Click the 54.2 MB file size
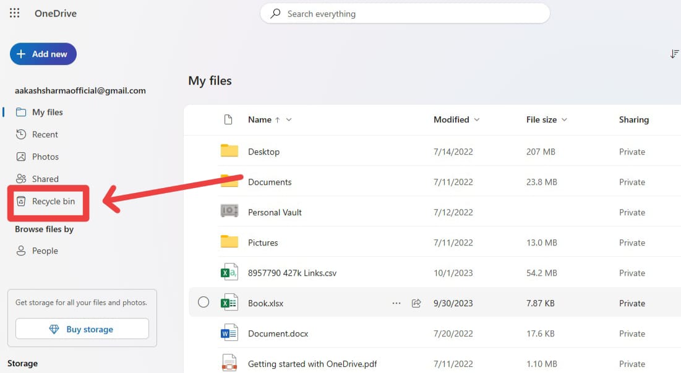 point(542,273)
